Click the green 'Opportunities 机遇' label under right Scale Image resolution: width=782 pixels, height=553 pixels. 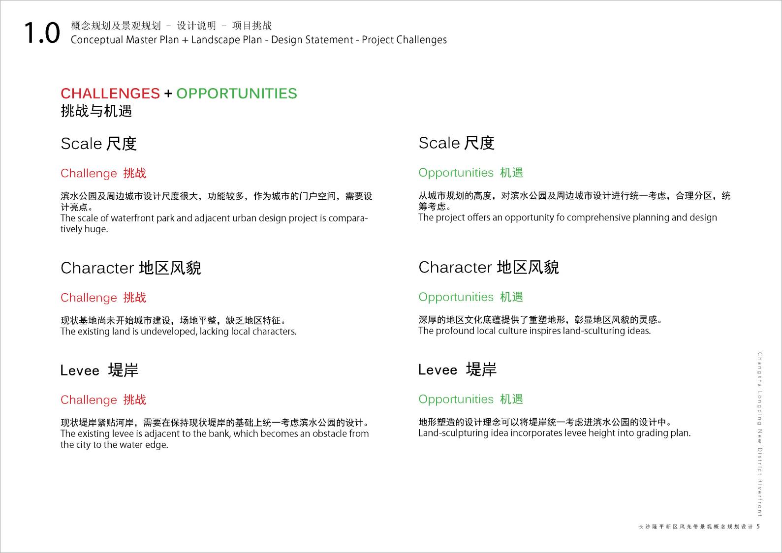[470, 173]
